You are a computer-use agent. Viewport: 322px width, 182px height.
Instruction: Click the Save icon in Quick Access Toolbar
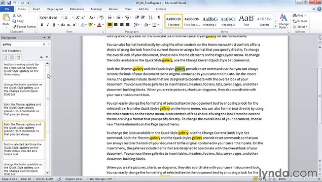[9, 3]
